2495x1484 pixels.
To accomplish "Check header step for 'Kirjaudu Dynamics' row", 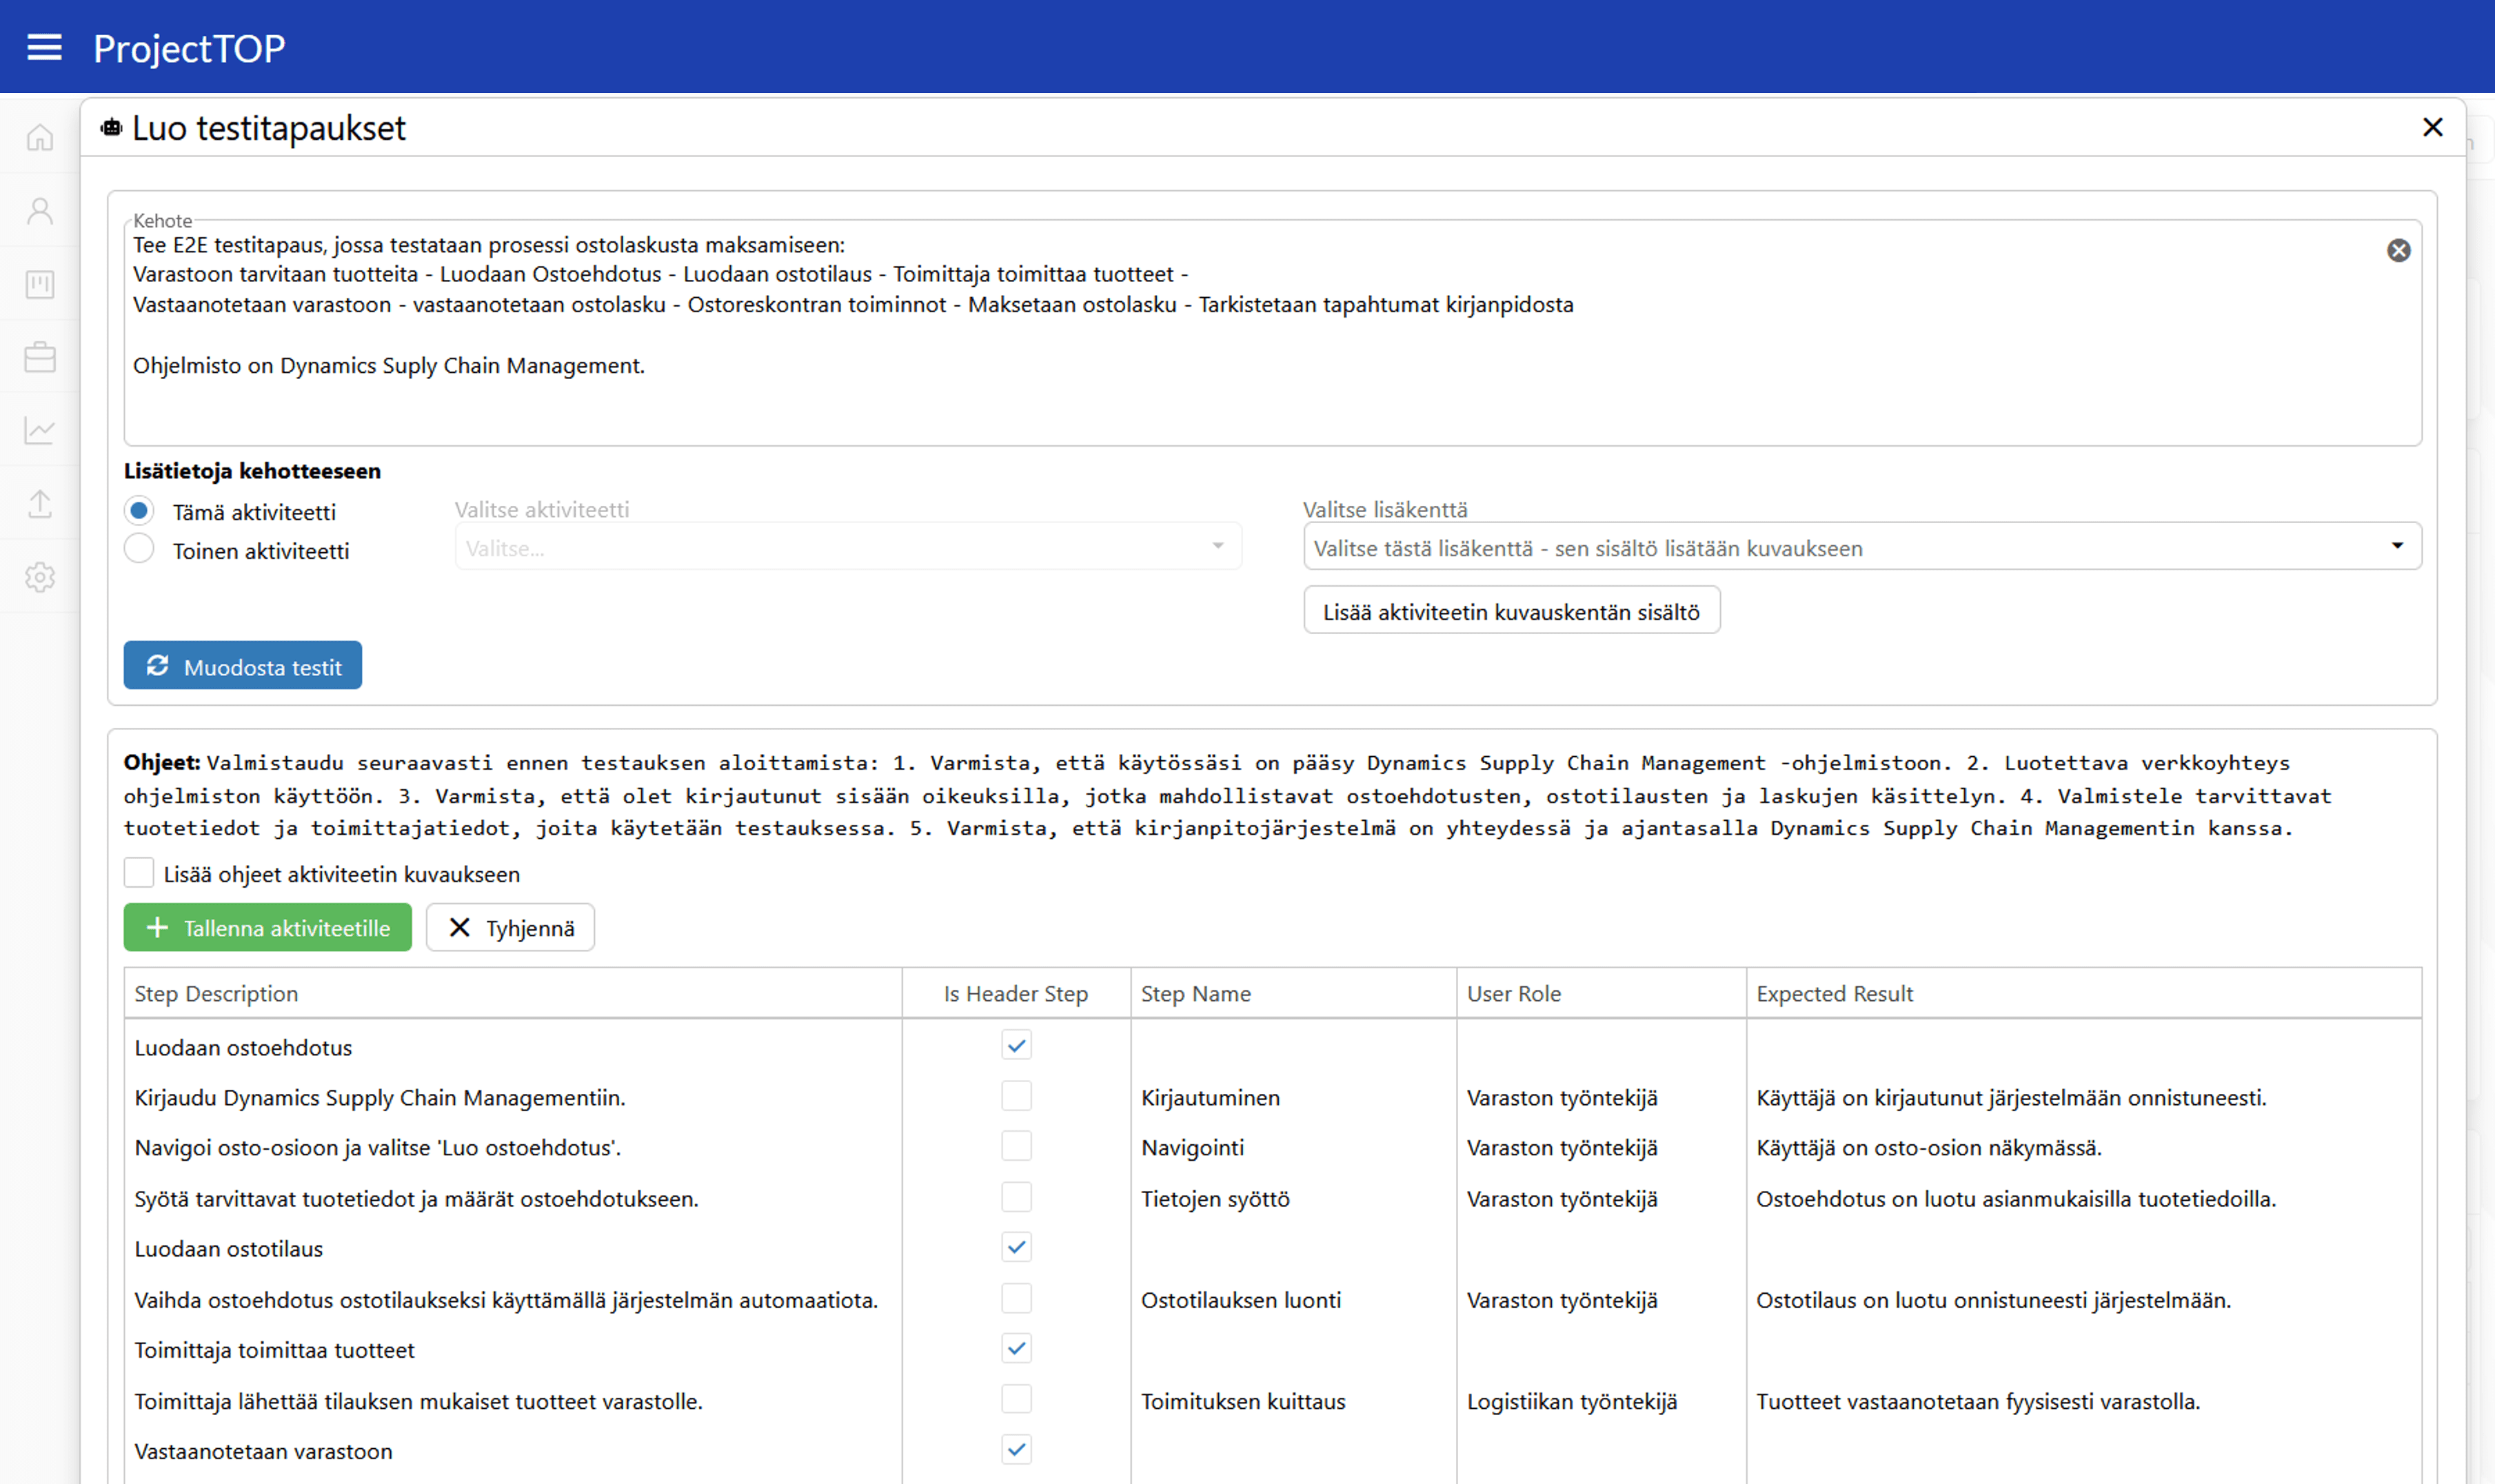I will coord(1016,1096).
